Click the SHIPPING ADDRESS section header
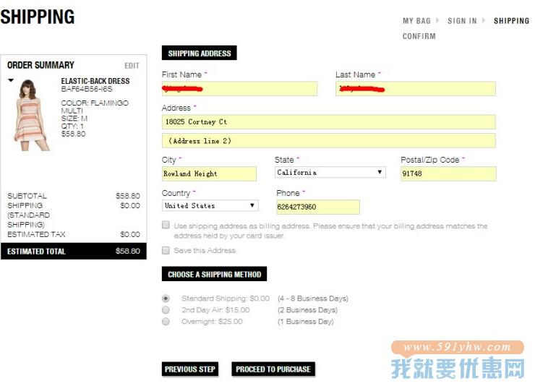The height and width of the screenshot is (386, 535). pyautogui.click(x=200, y=53)
